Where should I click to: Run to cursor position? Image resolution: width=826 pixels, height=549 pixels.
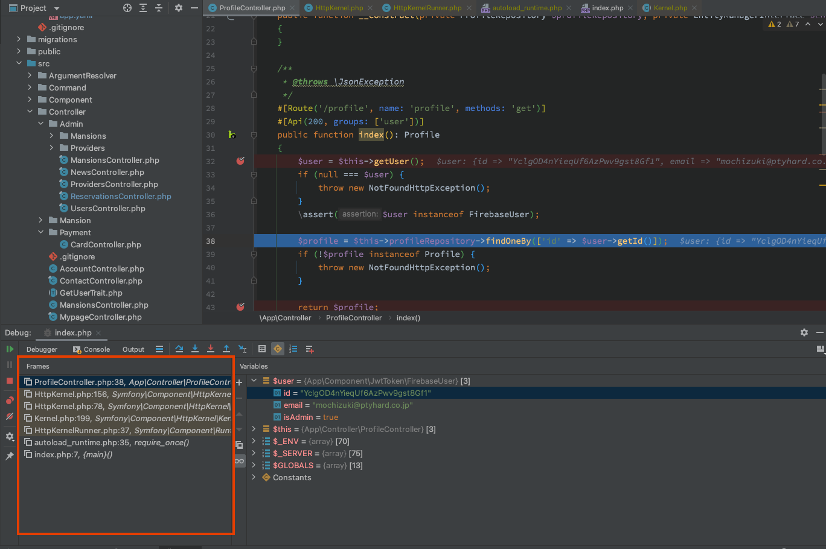tap(242, 349)
